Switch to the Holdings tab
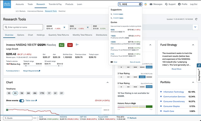201x121 pixels. [40, 35]
